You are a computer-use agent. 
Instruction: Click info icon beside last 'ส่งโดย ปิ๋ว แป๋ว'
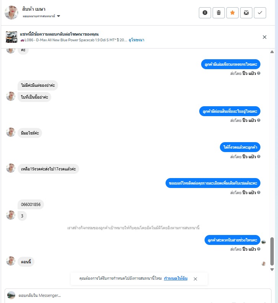pyautogui.click(x=258, y=249)
